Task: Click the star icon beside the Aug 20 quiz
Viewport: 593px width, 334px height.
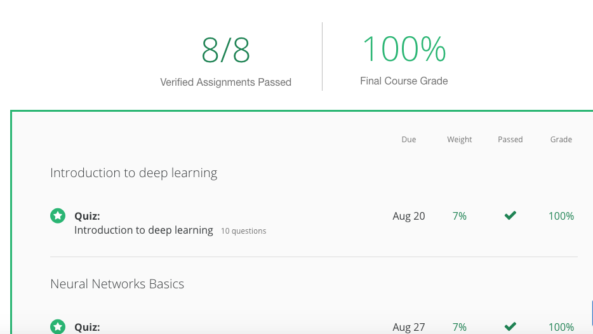Action: pos(58,216)
